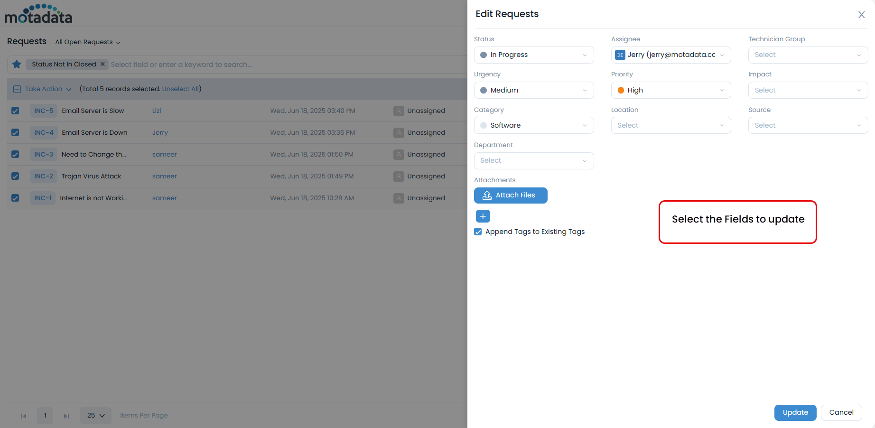Click the Update button
The width and height of the screenshot is (875, 428).
click(x=795, y=412)
